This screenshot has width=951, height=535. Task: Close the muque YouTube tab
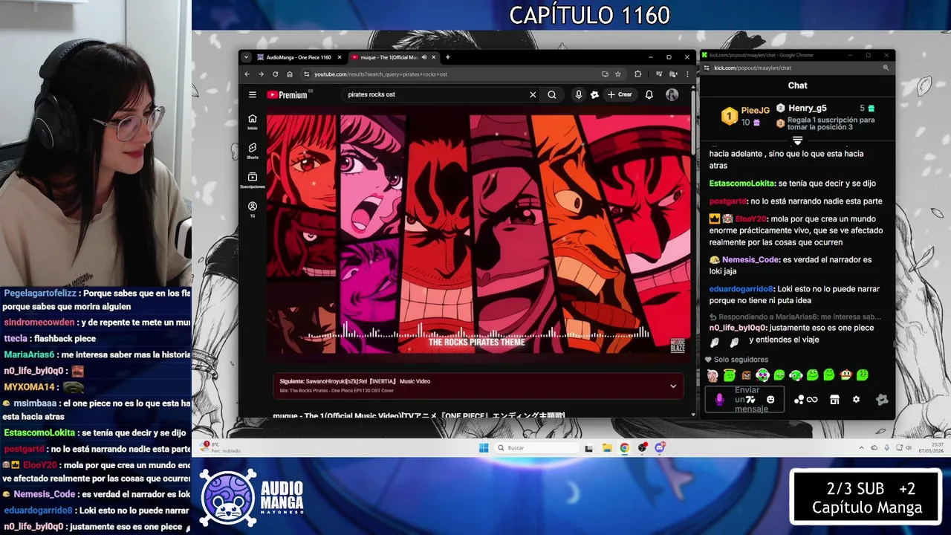434,57
